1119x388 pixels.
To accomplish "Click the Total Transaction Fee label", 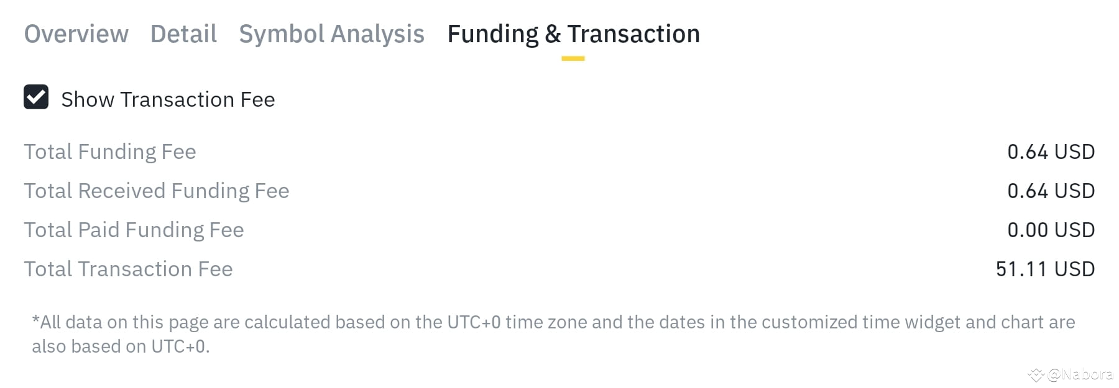I will [128, 269].
